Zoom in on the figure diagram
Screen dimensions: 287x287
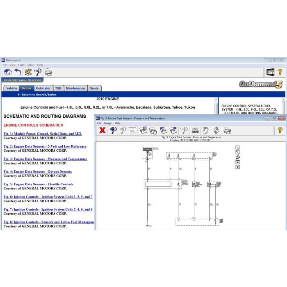[x=113, y=130]
